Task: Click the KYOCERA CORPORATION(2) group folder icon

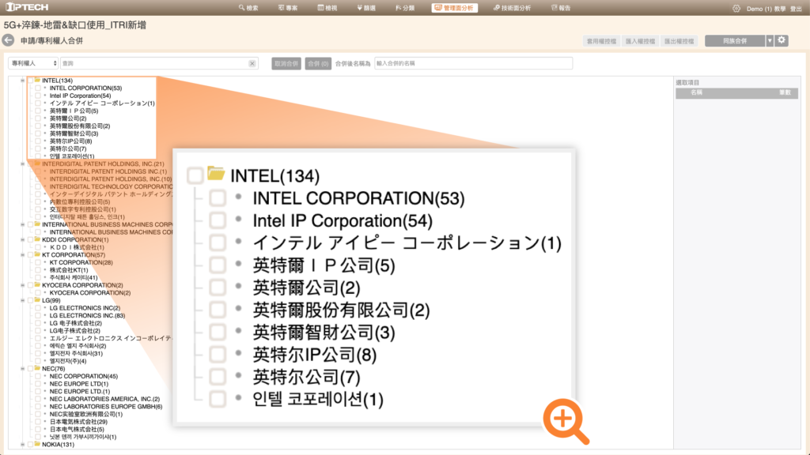Action: (37, 284)
